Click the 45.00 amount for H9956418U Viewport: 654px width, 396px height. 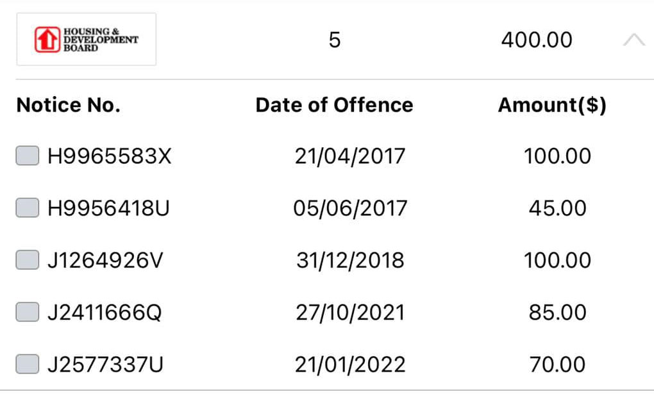558,208
